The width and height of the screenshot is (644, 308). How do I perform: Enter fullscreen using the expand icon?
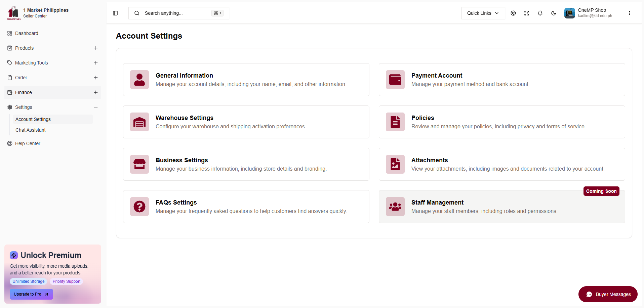(526, 13)
